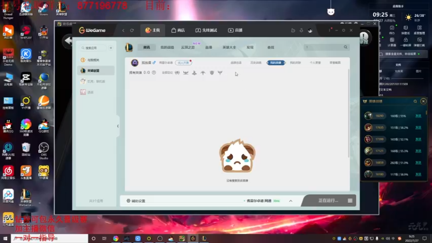
Task: Click the Task View taskbar icon
Action: click(104, 239)
